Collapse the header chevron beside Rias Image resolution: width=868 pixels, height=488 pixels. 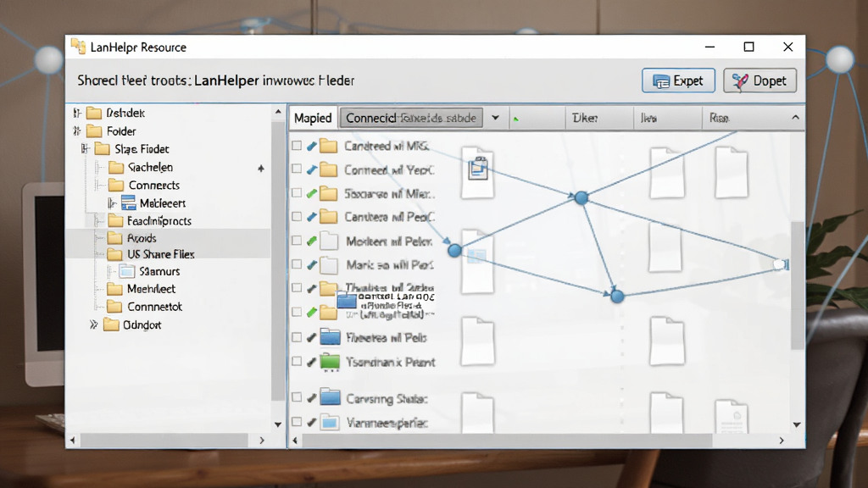click(795, 117)
